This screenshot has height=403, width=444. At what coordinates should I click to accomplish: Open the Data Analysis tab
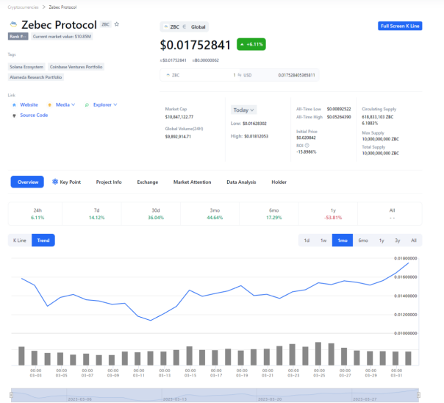[x=241, y=182]
